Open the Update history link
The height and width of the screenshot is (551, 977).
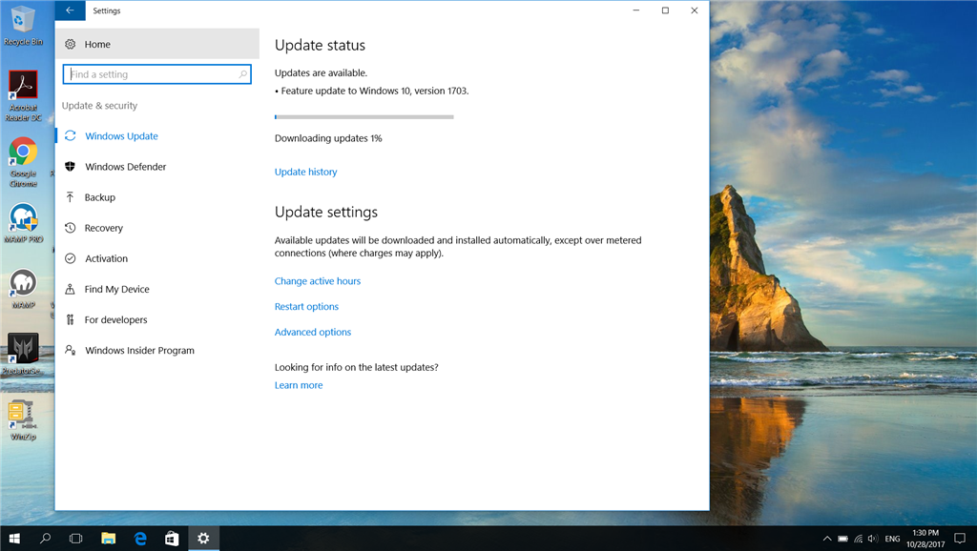(x=306, y=172)
